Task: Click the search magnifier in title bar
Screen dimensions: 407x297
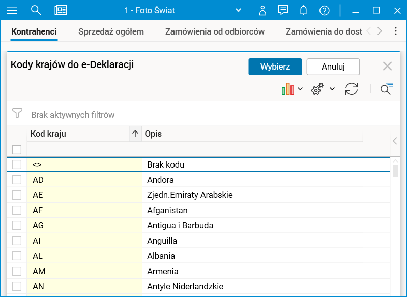Action: (36, 10)
